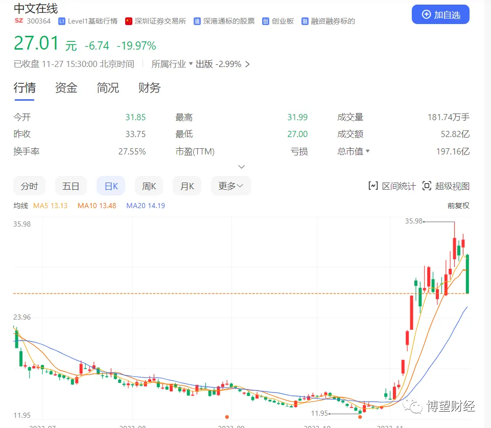Click the MA5 13.13 indicator label
The width and height of the screenshot is (491, 428).
point(51,206)
